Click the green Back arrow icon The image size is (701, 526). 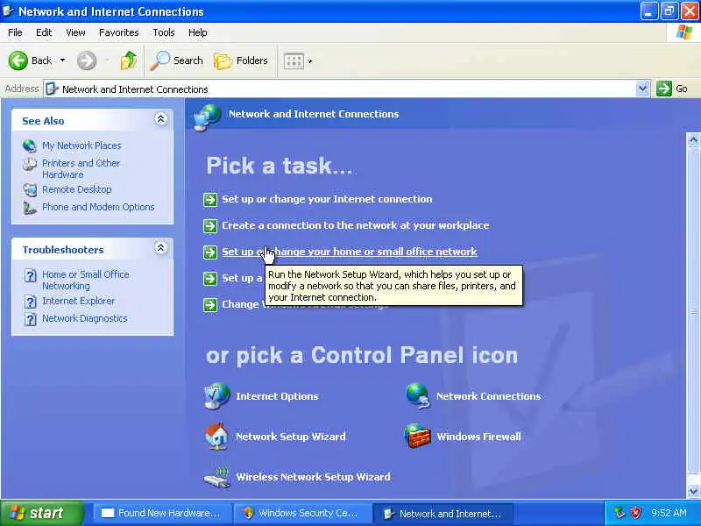[18, 60]
